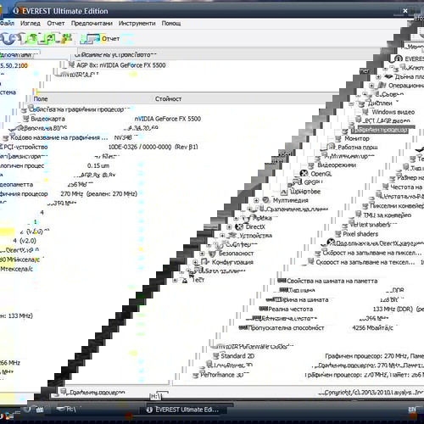Screen dimensions: 424x424
Task: Select the Монитор tree item
Action: (x=357, y=138)
